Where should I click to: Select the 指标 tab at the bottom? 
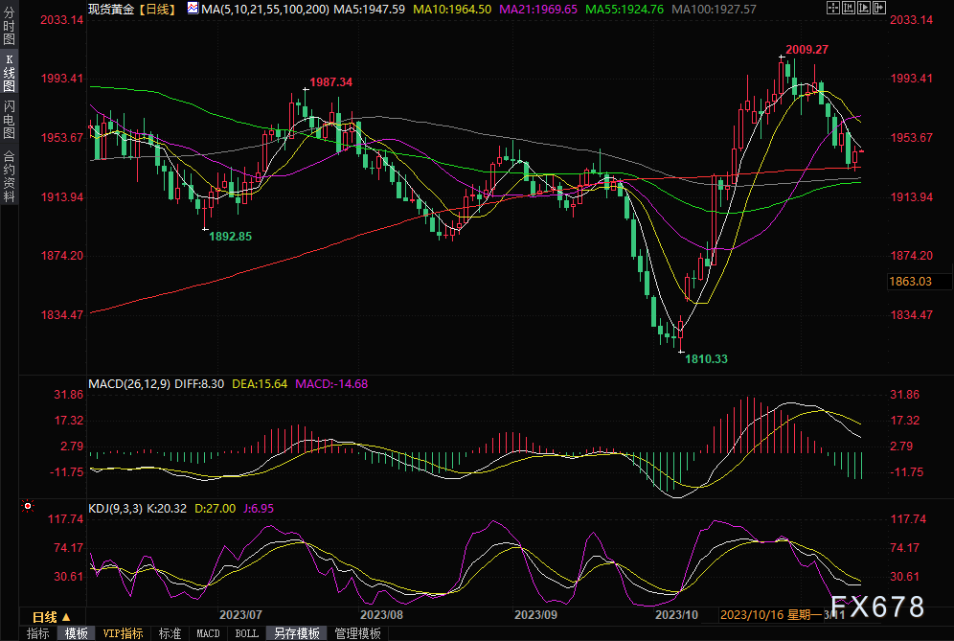tap(38, 633)
